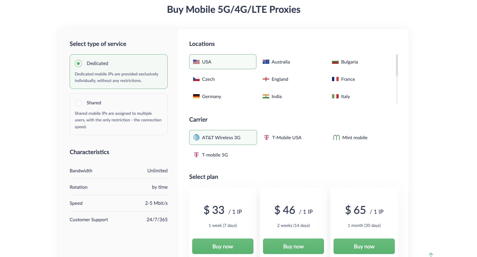Click the USA flag icon
Screen dimensions: 477x257
(x=196, y=62)
